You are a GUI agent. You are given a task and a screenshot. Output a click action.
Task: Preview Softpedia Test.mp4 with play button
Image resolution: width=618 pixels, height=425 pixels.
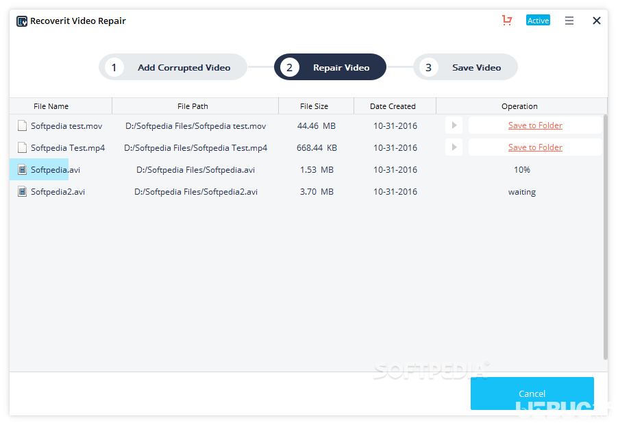454,147
